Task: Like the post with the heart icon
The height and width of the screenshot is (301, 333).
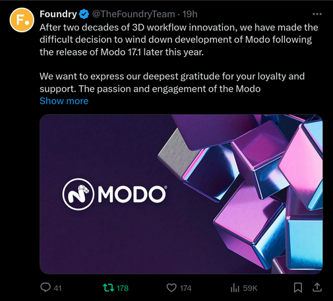Action: 171,288
